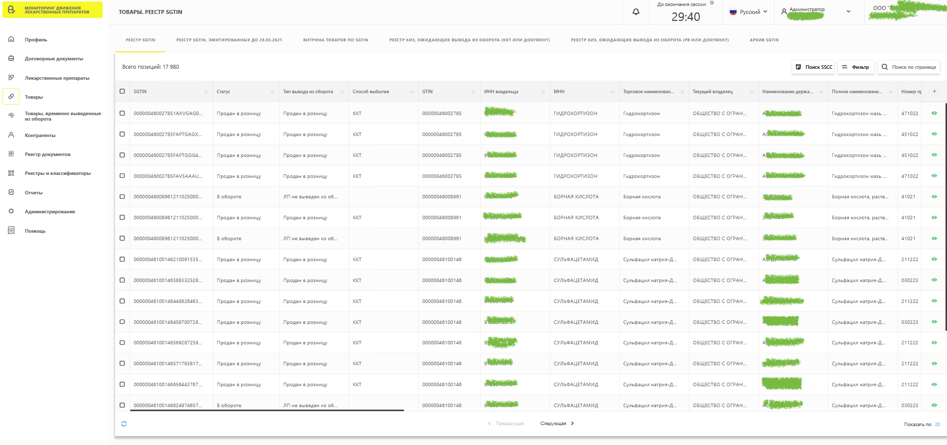Open the Русский language dropdown

[748, 12]
